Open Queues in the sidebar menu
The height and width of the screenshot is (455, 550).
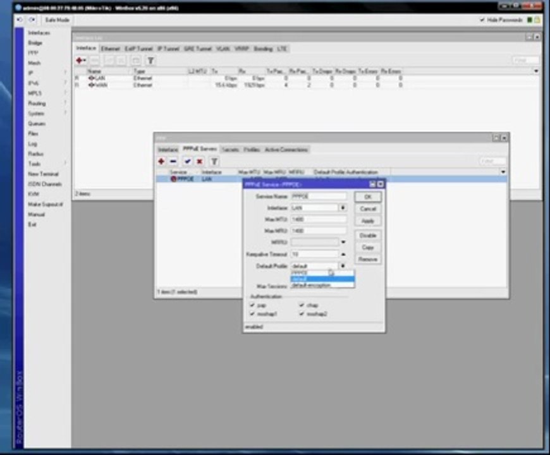coord(37,123)
